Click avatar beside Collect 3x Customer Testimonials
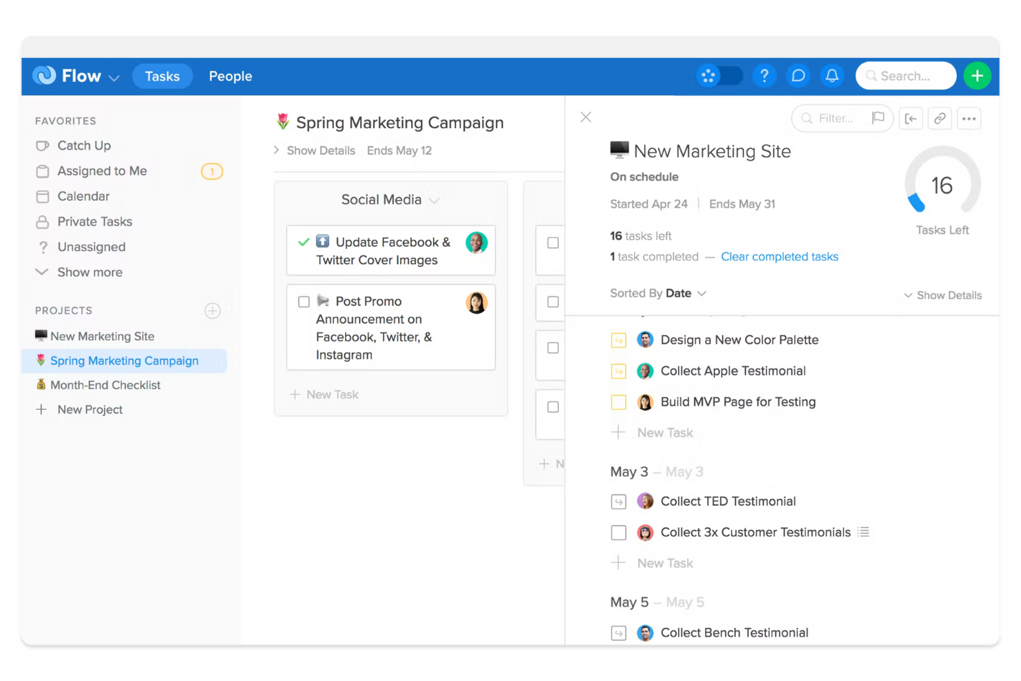Viewport: 1021px width, 681px height. (x=645, y=533)
